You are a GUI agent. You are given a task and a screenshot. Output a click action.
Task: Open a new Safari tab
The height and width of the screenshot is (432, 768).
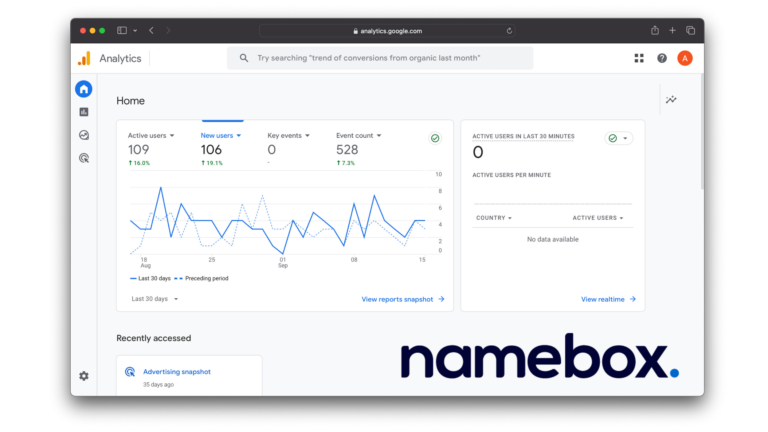tap(672, 30)
